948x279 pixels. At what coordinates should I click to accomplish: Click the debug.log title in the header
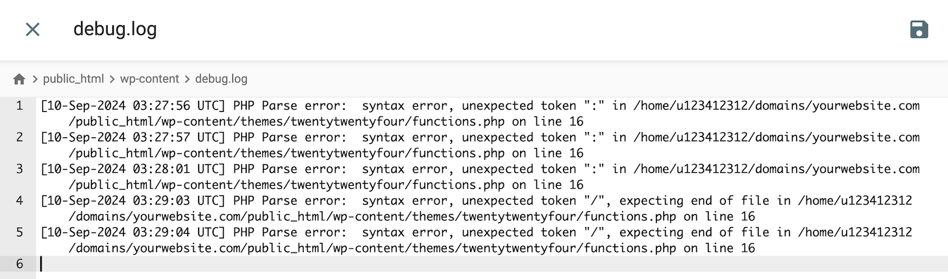click(115, 29)
